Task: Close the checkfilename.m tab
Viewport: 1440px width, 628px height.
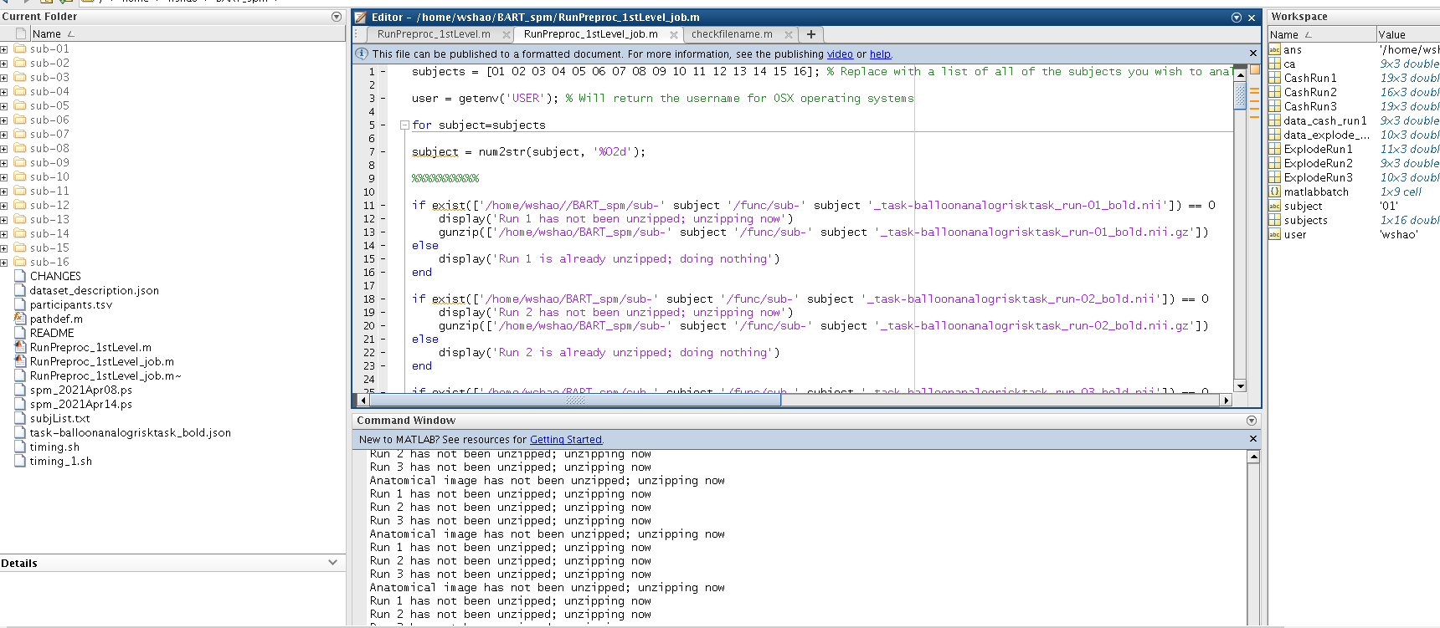Action: 789,35
